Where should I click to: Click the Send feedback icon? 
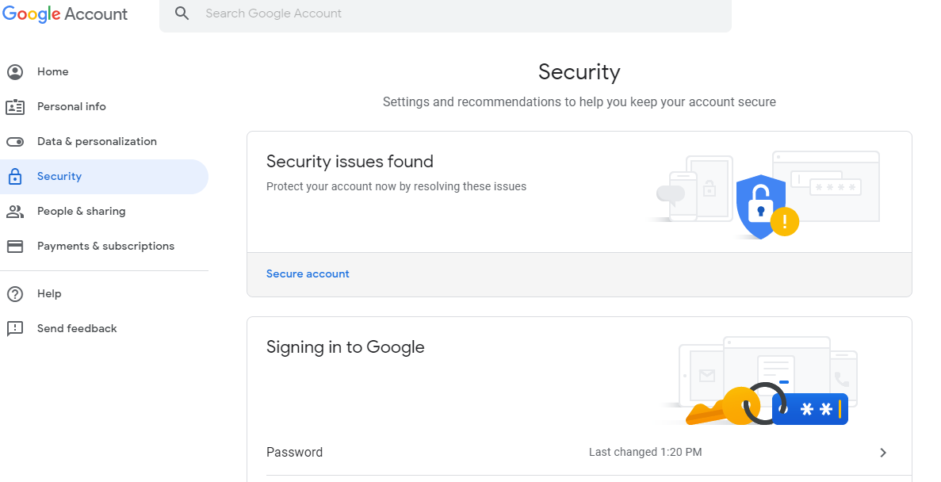click(x=15, y=329)
